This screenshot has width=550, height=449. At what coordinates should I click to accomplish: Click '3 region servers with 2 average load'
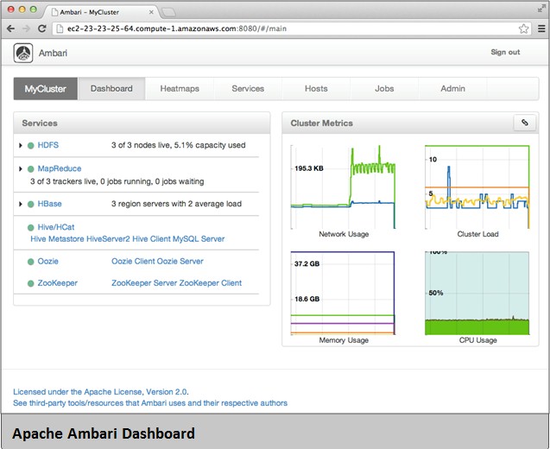click(x=176, y=204)
